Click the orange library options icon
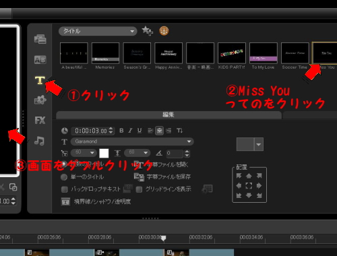This screenshot has height=256, width=337. (x=164, y=31)
